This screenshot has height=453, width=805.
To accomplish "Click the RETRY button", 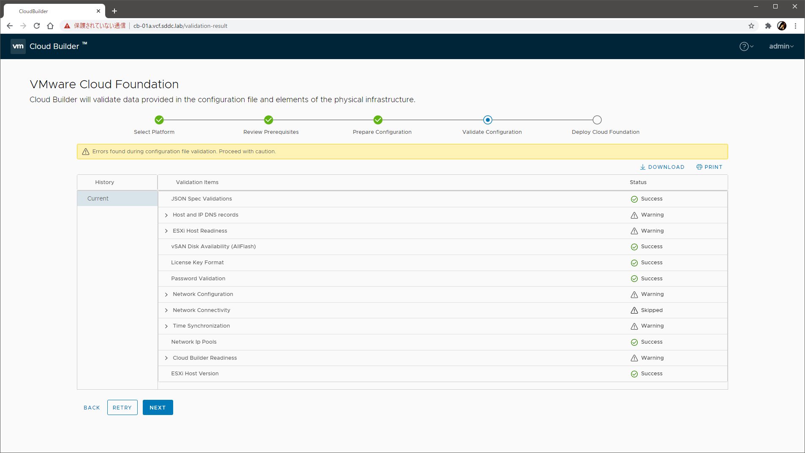I will click(x=122, y=407).
